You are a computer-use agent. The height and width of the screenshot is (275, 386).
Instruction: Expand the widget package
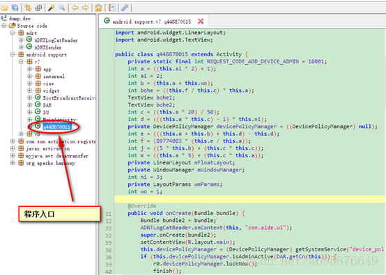tap(29, 91)
